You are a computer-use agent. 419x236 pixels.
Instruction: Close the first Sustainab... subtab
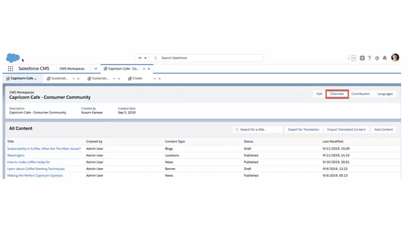pyautogui.click(x=78, y=79)
